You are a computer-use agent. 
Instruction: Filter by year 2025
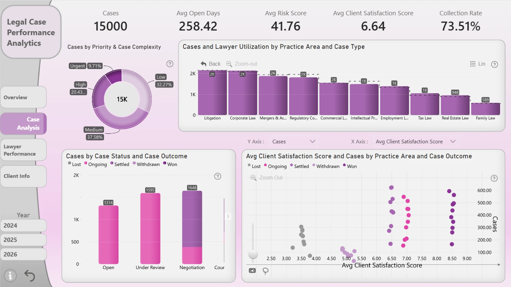tap(23, 240)
